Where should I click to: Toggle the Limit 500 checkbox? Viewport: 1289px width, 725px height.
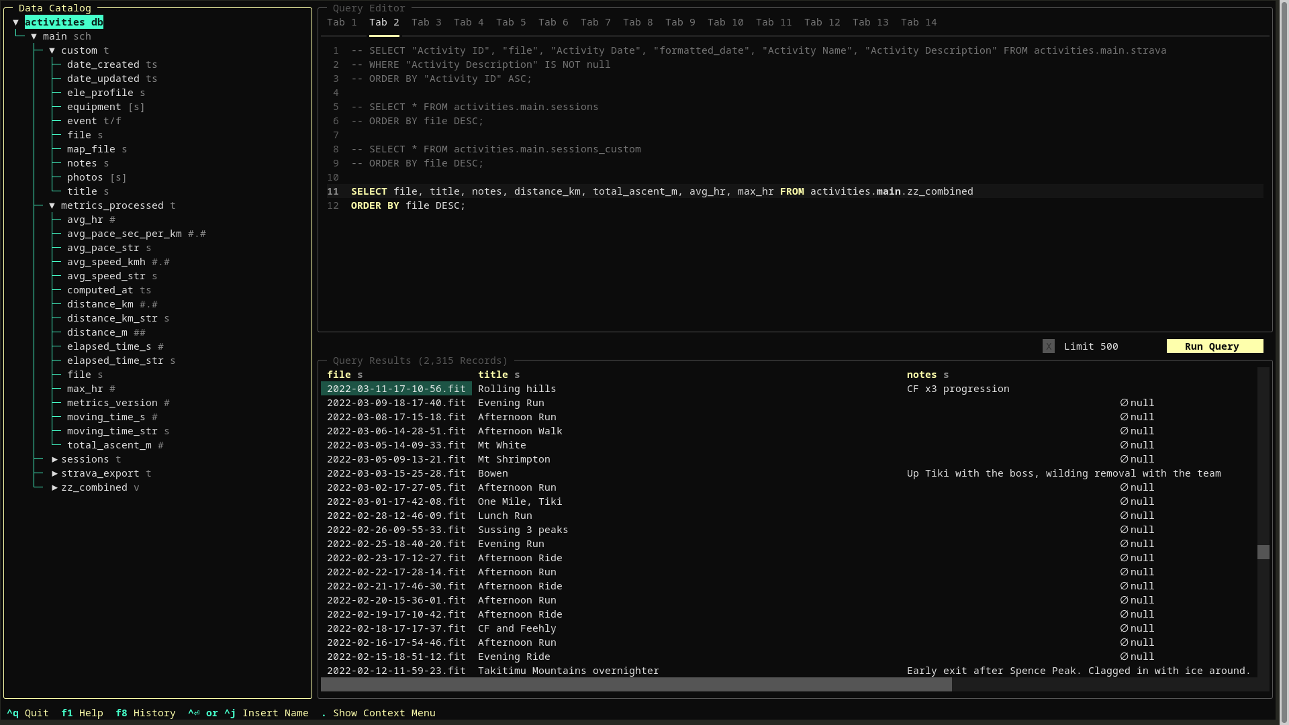1048,346
